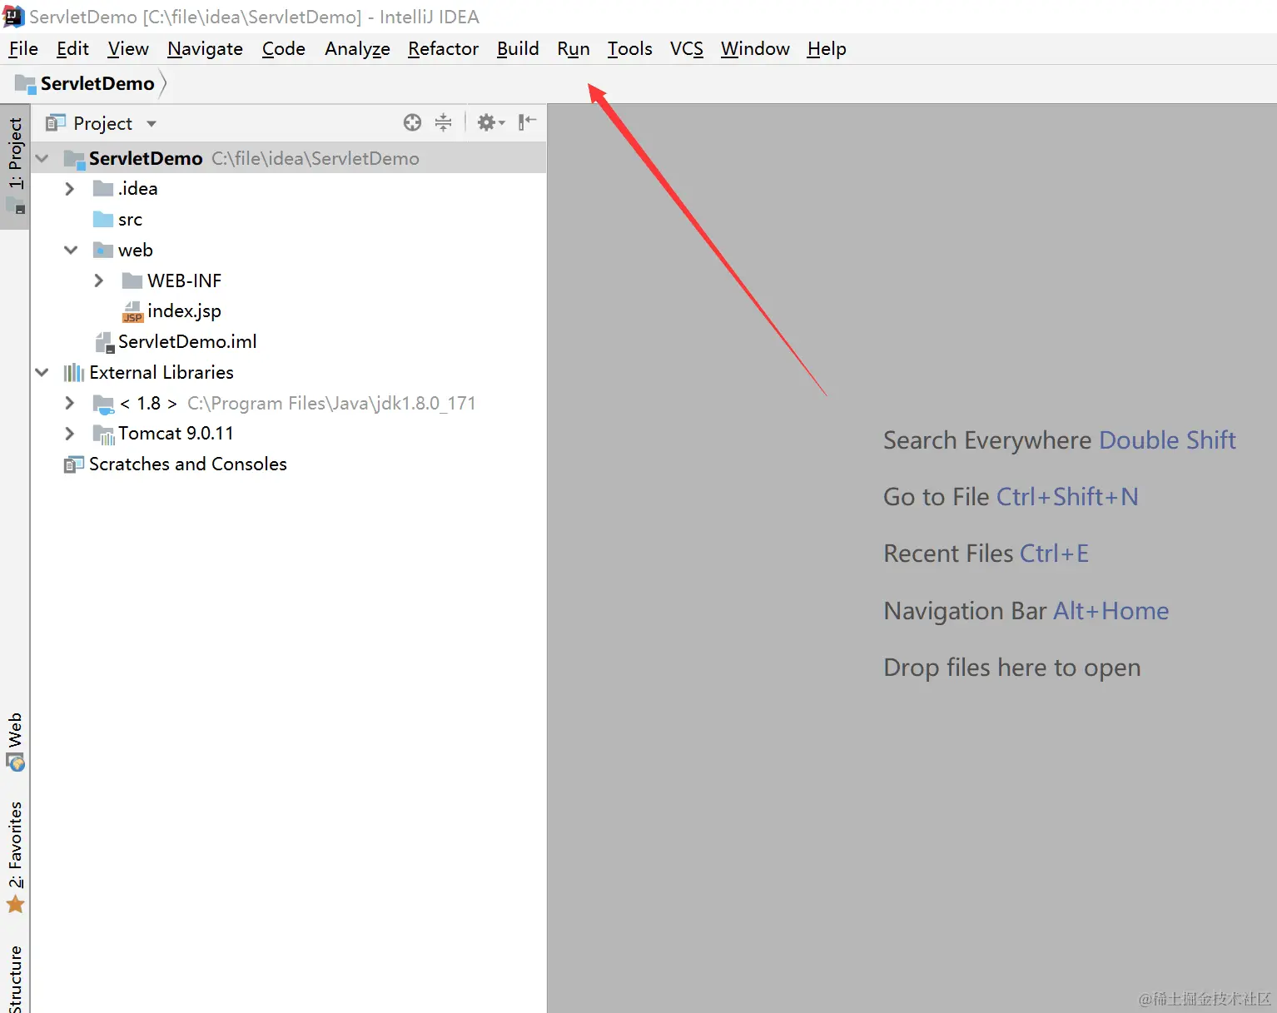The height and width of the screenshot is (1013, 1277).
Task: Select the WEB-INF folder row
Action: click(288, 281)
